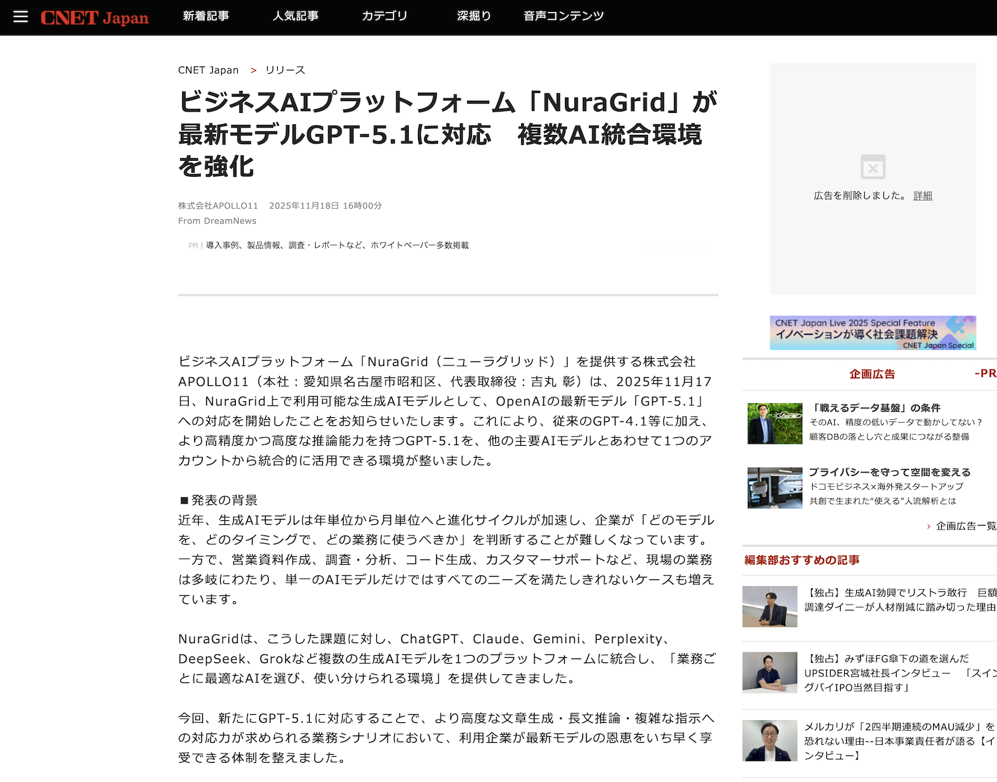
Task: Expand the カテゴリ navigation menu
Action: (x=384, y=16)
